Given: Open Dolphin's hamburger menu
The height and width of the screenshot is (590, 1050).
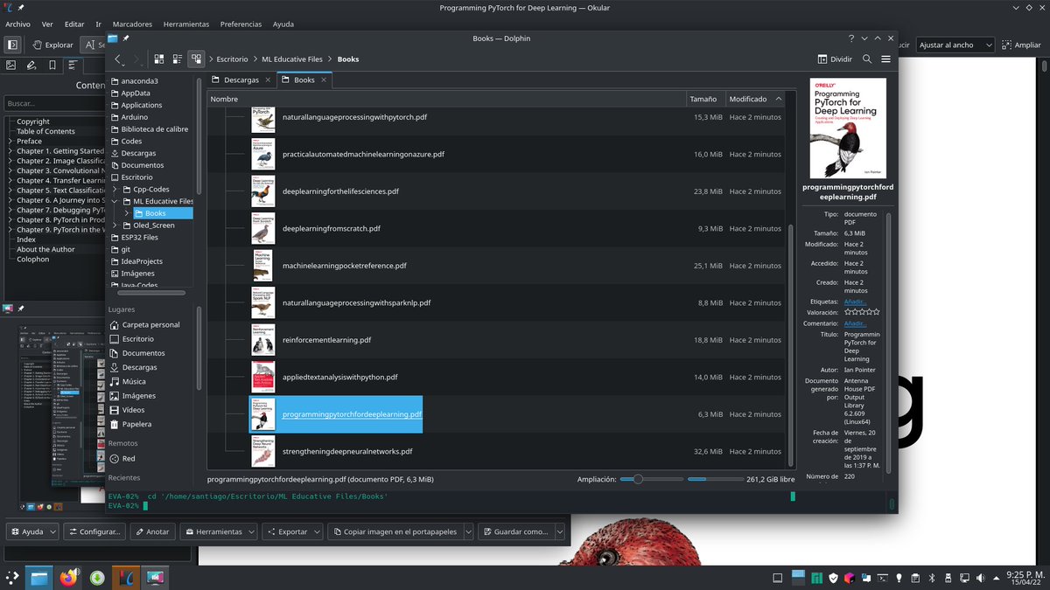Looking at the screenshot, I should coord(886,59).
